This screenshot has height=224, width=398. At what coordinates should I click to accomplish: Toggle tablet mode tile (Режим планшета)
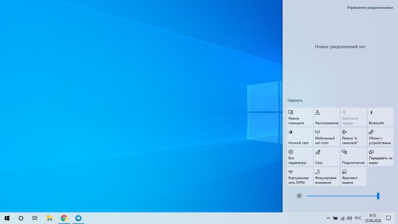pyautogui.click(x=300, y=117)
